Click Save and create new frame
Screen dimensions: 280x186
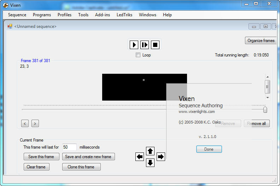tap(88, 157)
